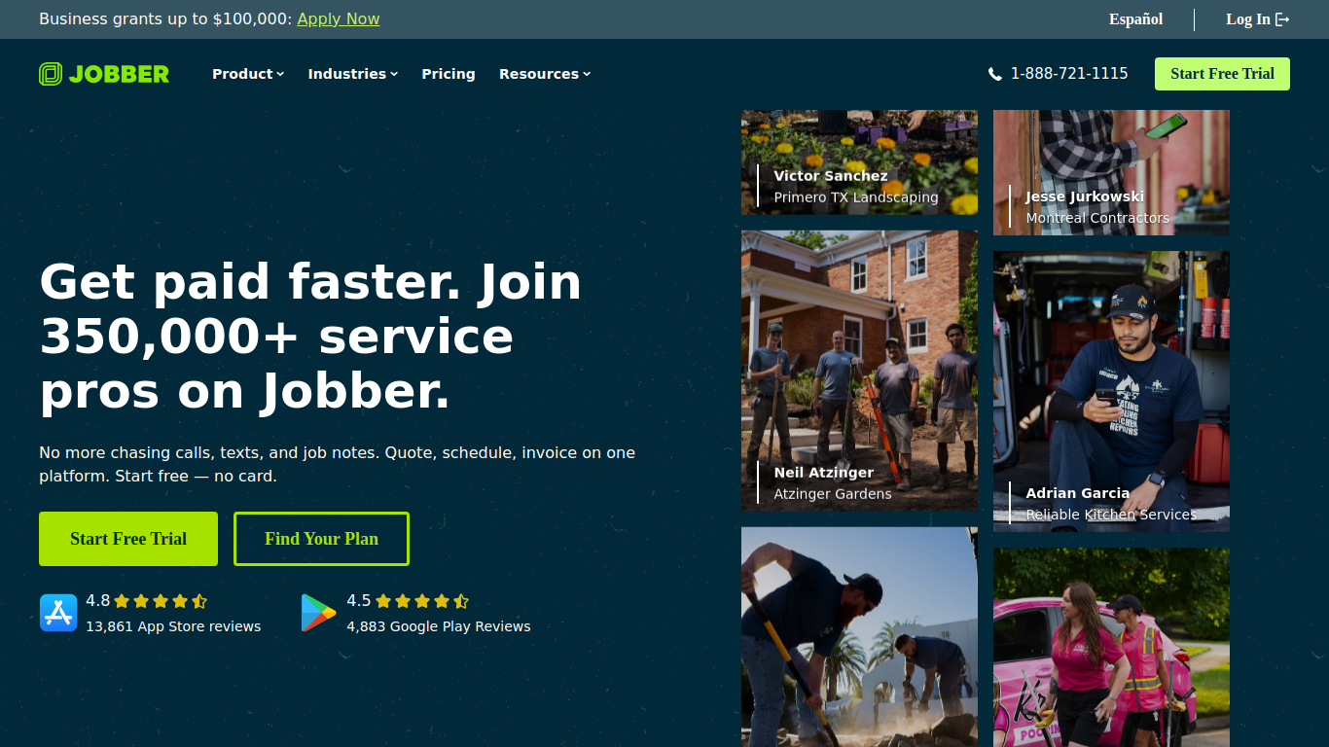Screen dimensions: 1329x747
Task: Open the photo of men digging with shovels
Action: (x=859, y=637)
